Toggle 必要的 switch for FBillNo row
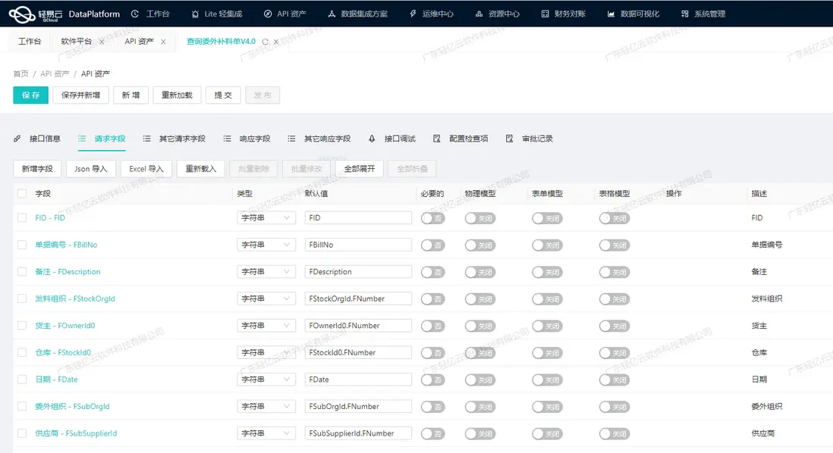This screenshot has height=453, width=833. coord(432,245)
